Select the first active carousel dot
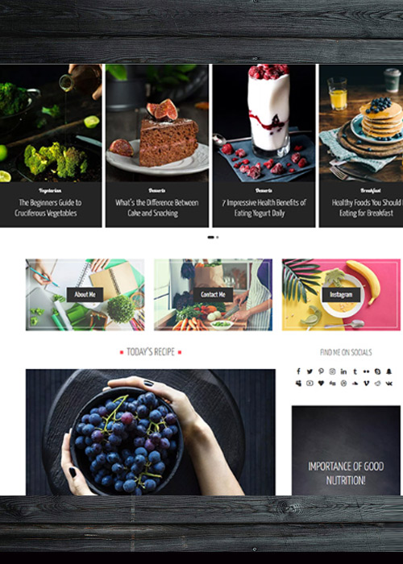The width and height of the screenshot is (403, 564). click(x=211, y=237)
